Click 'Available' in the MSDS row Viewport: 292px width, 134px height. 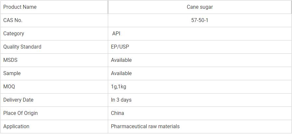(x=121, y=60)
